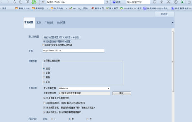The height and width of the screenshot is (122, 192).
Task: Expand dropdown arrow after 私人隐秘
Action: coord(67,8)
